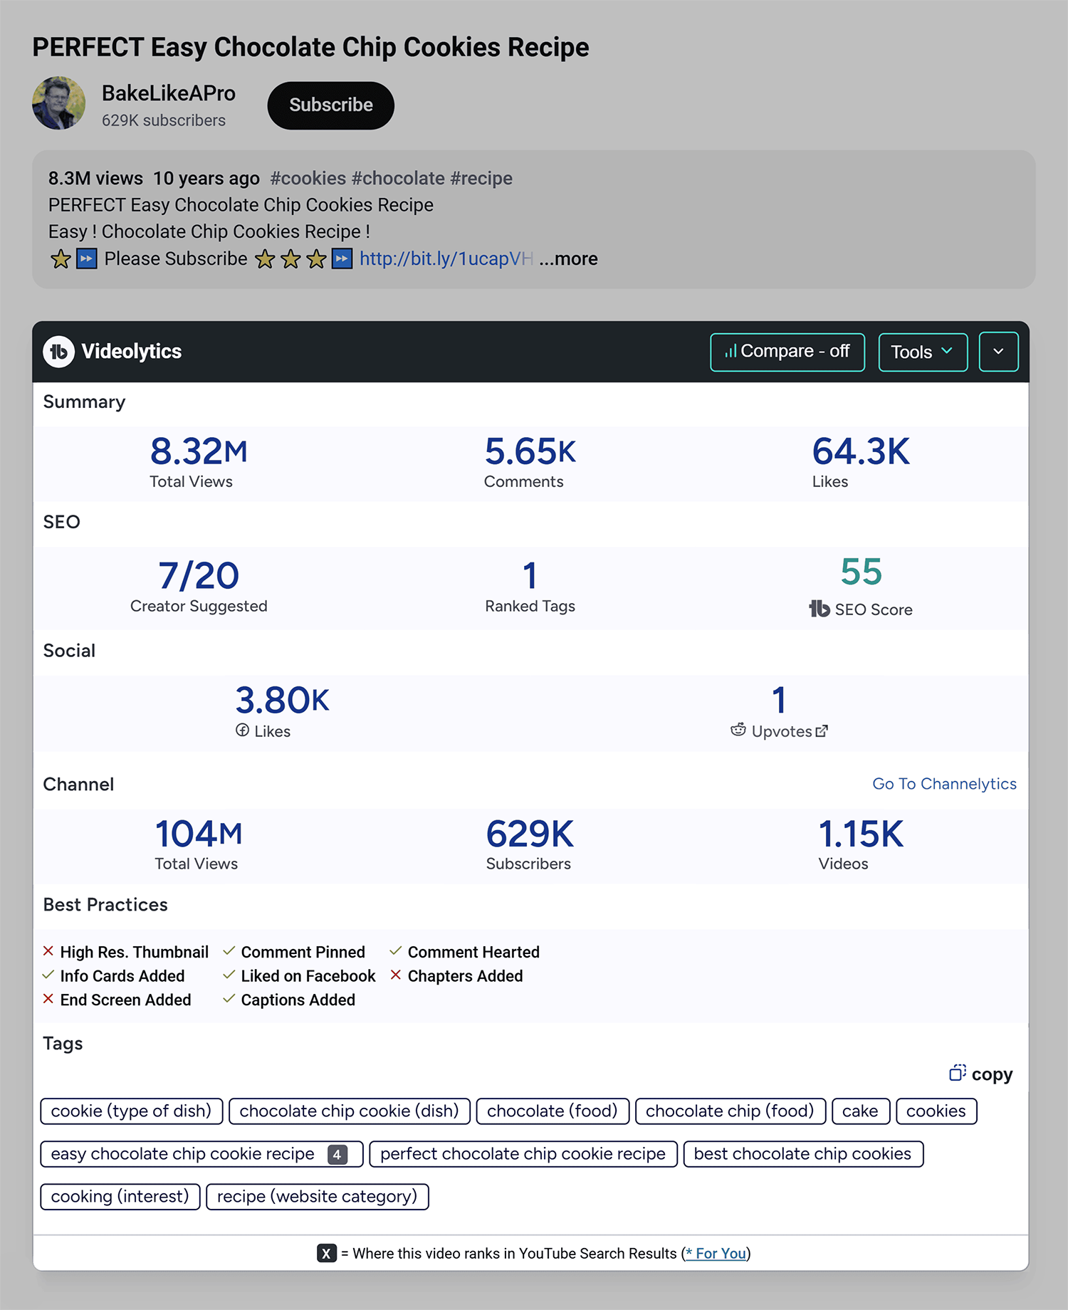Click the rank badge 4 on easy cookie tag
This screenshot has width=1068, height=1310.
point(337,1154)
